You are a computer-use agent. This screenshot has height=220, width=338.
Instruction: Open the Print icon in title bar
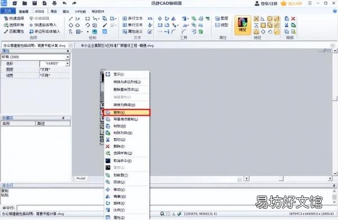(x=54, y=3)
